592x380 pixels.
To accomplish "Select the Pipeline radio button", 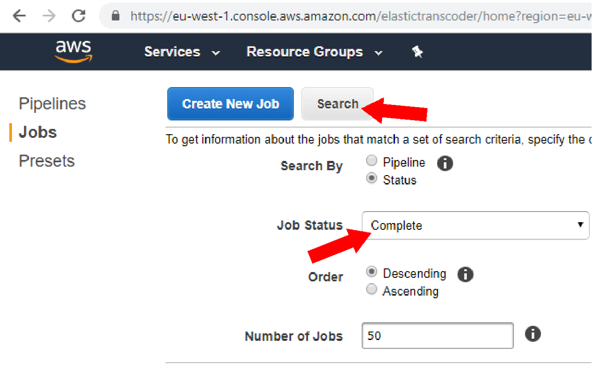I will (372, 161).
